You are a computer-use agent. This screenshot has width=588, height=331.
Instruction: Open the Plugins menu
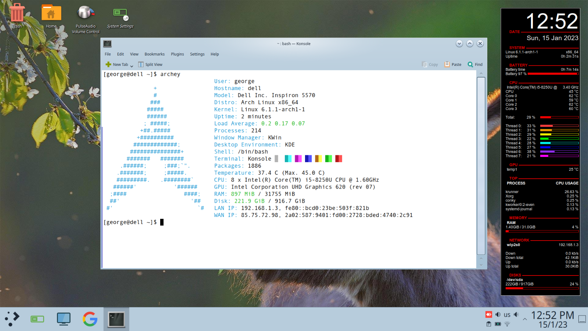(x=178, y=54)
